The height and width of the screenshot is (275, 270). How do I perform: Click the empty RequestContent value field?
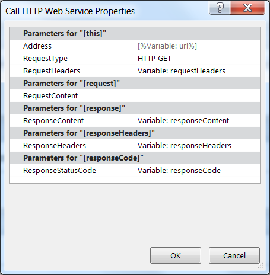click(198, 95)
